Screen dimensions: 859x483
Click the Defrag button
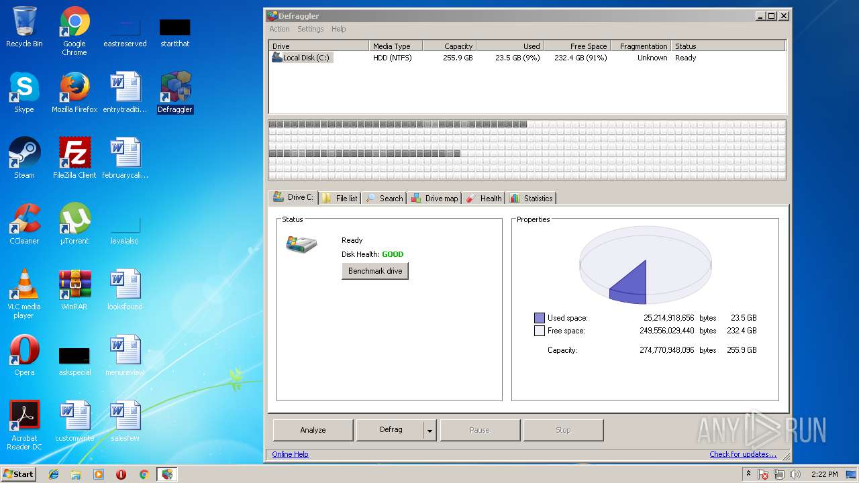pyautogui.click(x=391, y=430)
